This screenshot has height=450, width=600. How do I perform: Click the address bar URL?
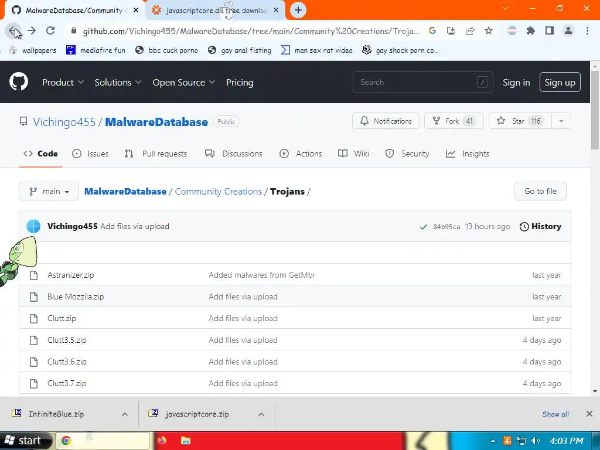(x=251, y=31)
